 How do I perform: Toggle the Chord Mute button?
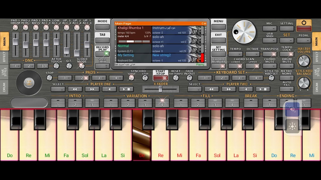[270, 66]
